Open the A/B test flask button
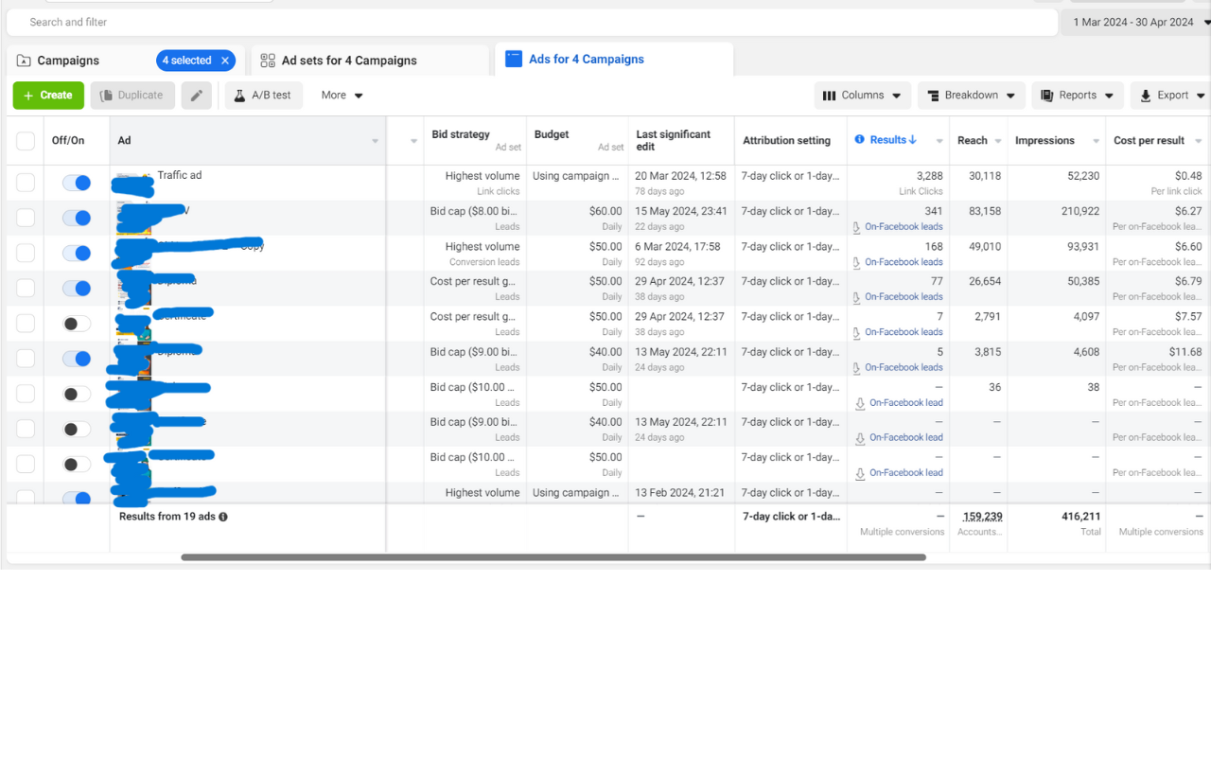Image resolution: width=1211 pixels, height=757 pixels. click(263, 96)
